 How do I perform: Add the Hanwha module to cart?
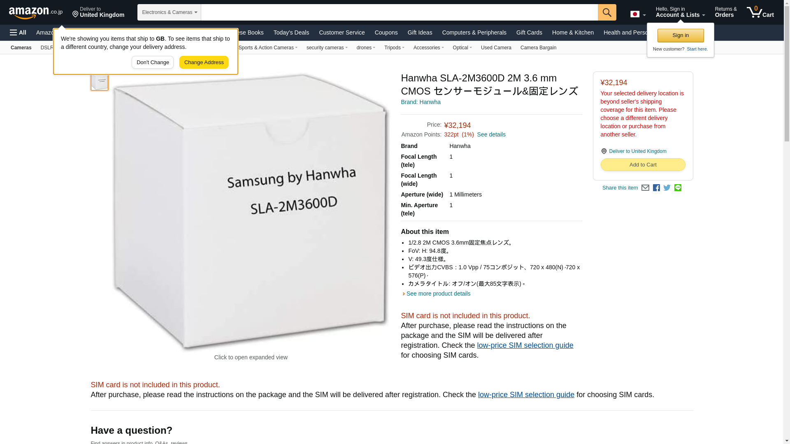(x=643, y=165)
